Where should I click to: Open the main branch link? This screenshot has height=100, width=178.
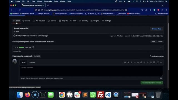(x=17, y=32)
